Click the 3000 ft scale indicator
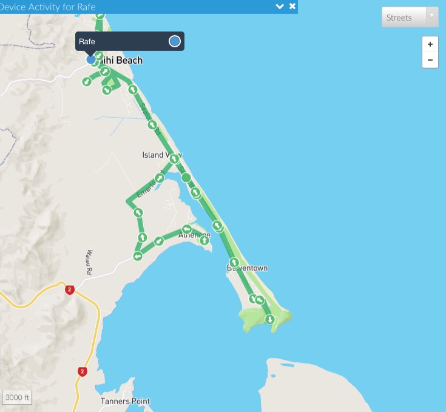The height and width of the screenshot is (412, 446). click(x=17, y=397)
